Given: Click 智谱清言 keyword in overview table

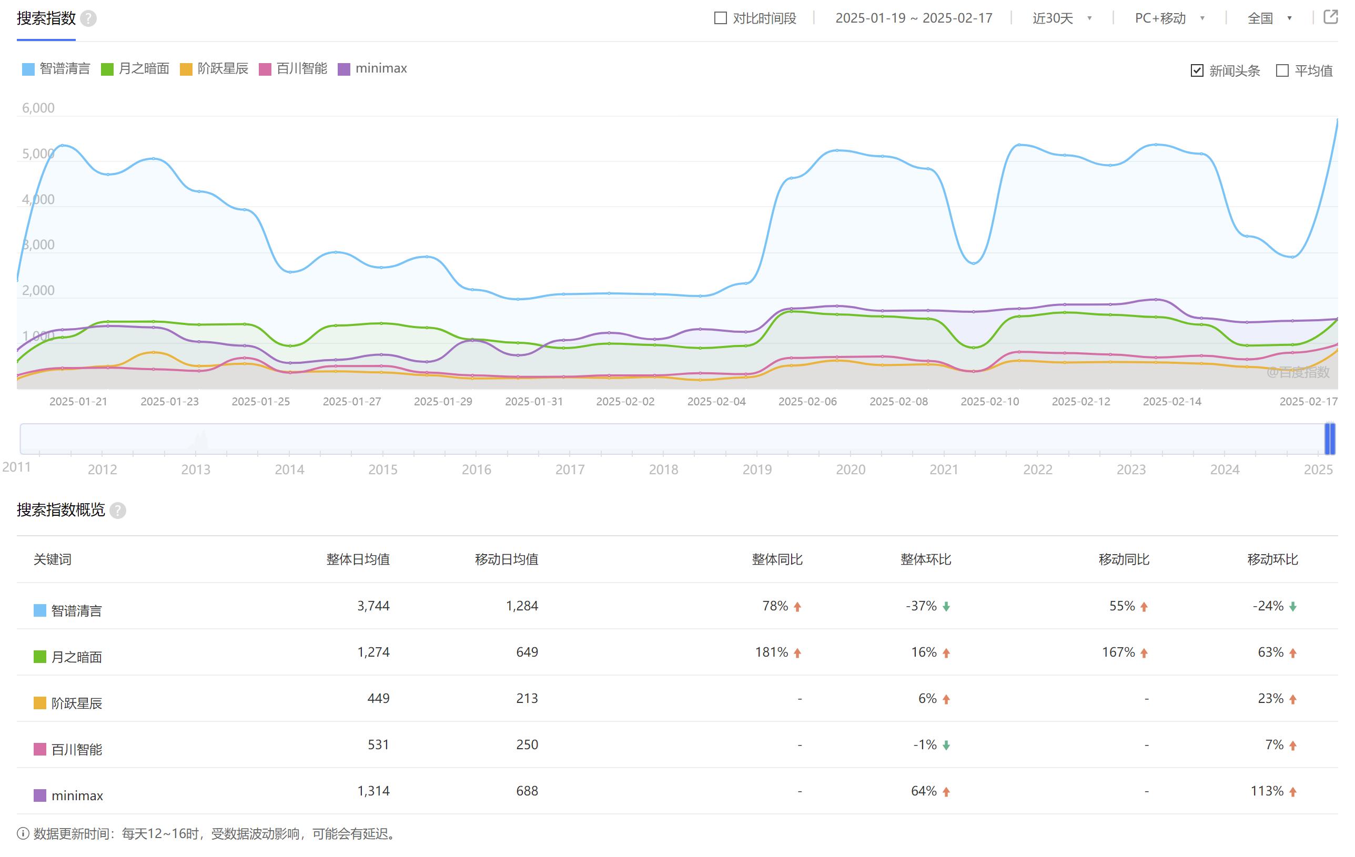Looking at the screenshot, I should pos(76,611).
